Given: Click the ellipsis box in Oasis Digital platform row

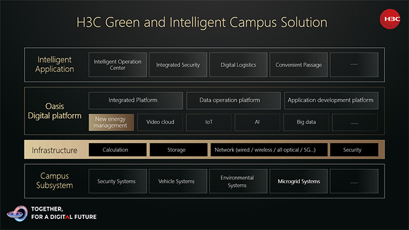Looking at the screenshot, I should [x=355, y=122].
